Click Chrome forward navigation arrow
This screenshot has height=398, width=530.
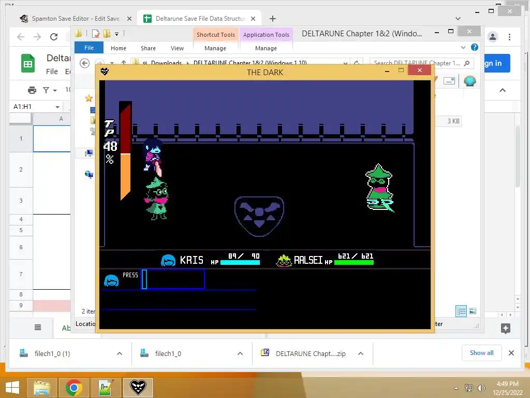(37, 37)
